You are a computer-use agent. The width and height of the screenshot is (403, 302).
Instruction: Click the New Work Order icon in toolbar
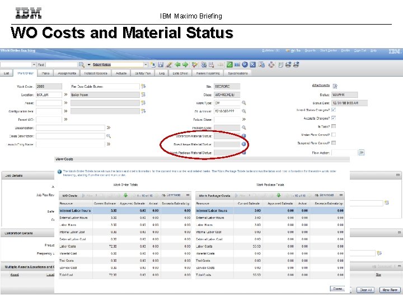[x=153, y=65]
